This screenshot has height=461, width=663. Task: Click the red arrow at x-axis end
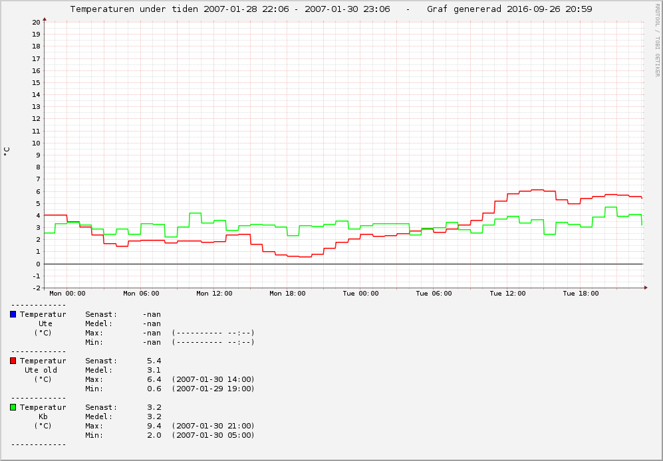pyautogui.click(x=646, y=288)
